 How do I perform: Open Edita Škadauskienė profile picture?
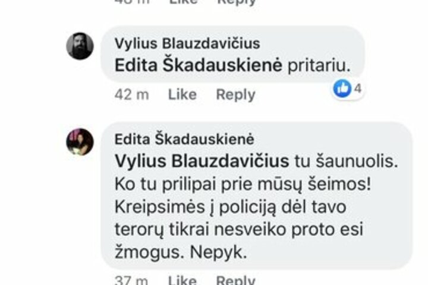pos(80,142)
